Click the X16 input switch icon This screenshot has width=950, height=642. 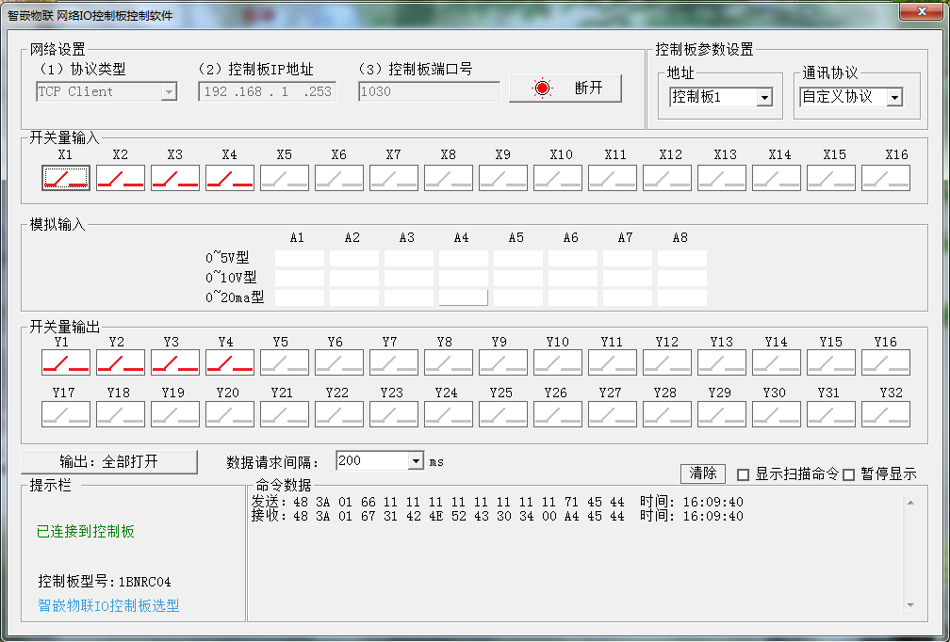[x=886, y=178]
